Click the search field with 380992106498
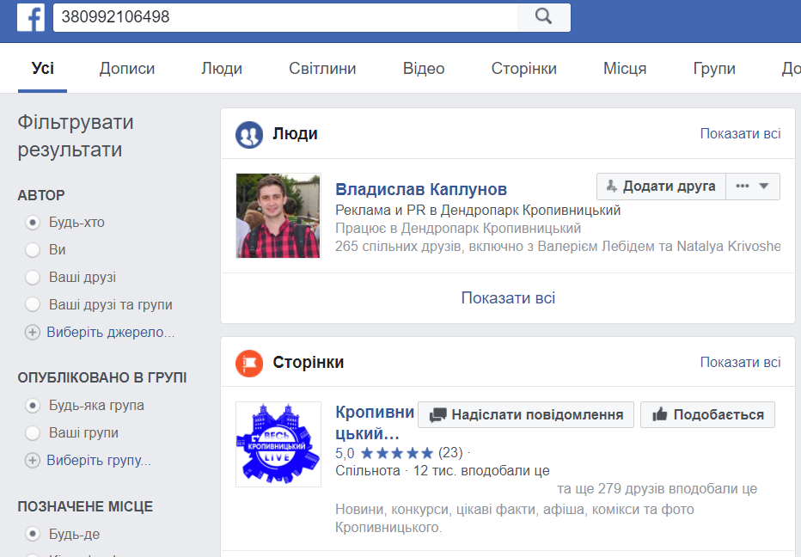The width and height of the screenshot is (801, 557). pyautogui.click(x=285, y=17)
